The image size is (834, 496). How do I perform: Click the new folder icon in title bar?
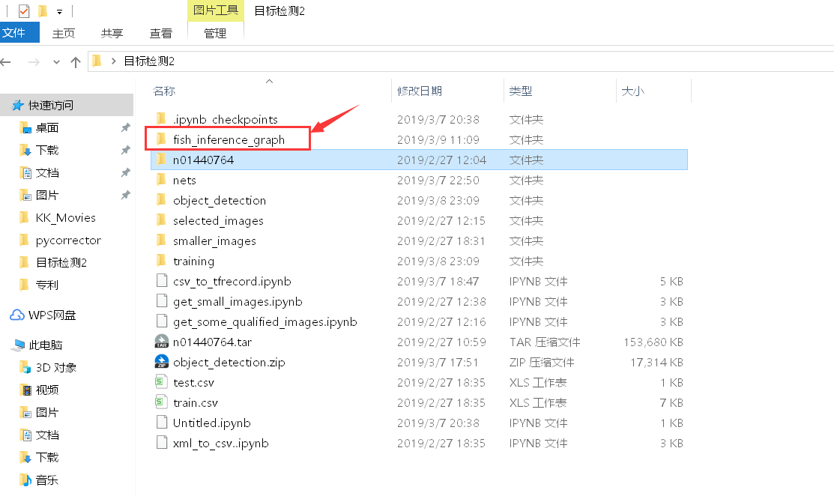click(43, 10)
